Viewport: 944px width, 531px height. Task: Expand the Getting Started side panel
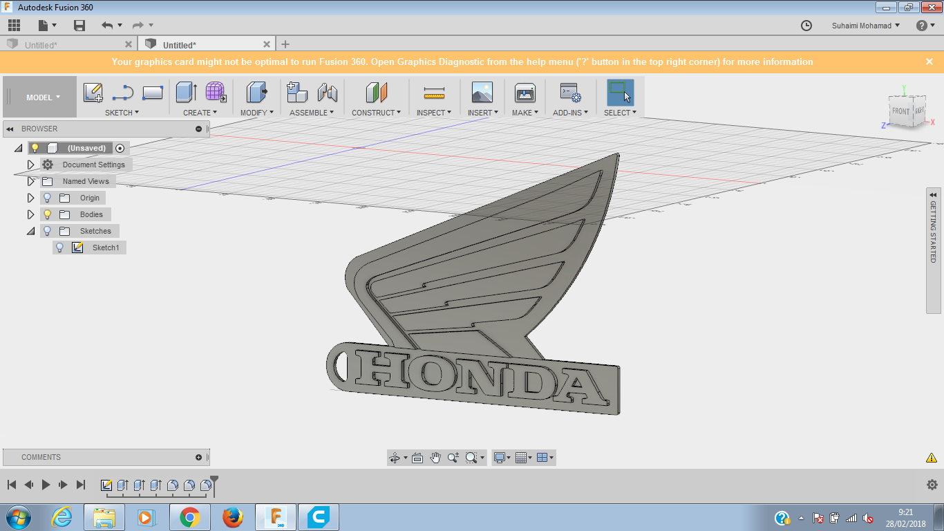click(x=933, y=195)
